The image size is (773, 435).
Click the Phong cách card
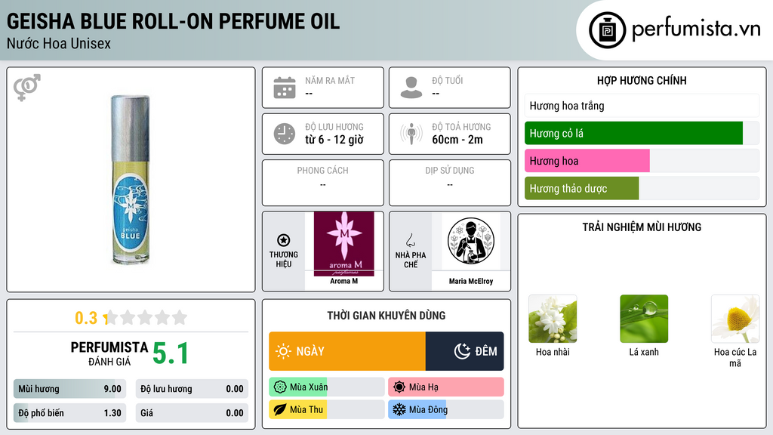[323, 183]
